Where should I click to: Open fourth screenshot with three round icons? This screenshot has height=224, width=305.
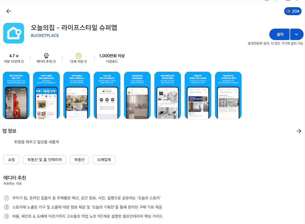(x=107, y=95)
